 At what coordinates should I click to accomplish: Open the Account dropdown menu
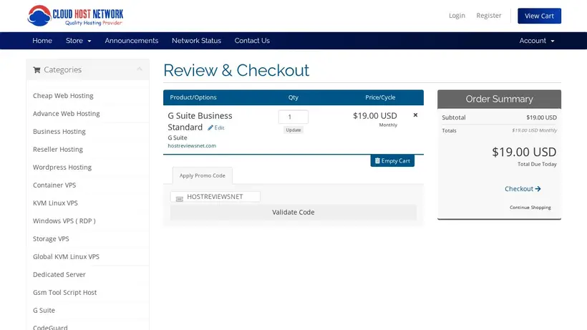[536, 41]
